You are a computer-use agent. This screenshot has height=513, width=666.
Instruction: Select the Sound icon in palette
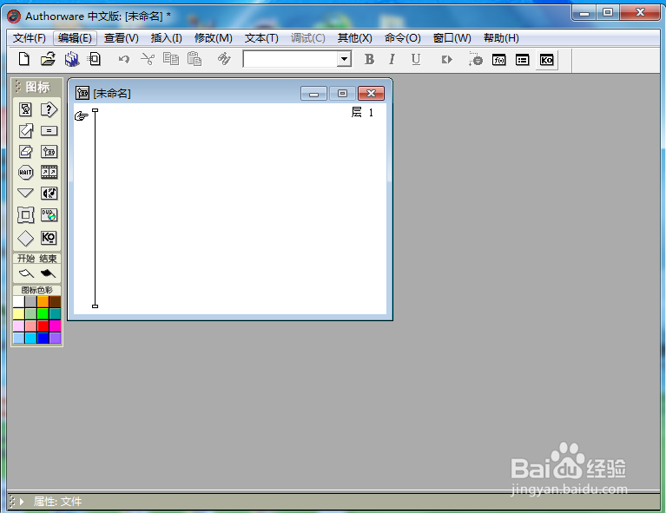(49, 194)
